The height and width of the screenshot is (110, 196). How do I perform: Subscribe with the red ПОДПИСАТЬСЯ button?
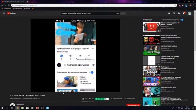[x=134, y=105]
